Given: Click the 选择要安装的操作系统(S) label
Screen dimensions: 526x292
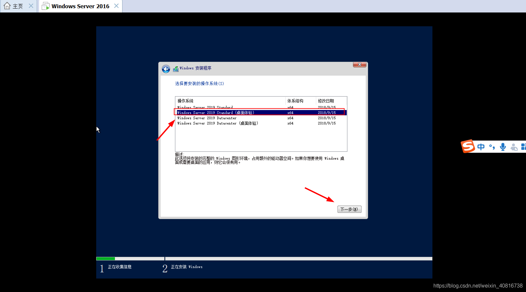Looking at the screenshot, I should (200, 83).
